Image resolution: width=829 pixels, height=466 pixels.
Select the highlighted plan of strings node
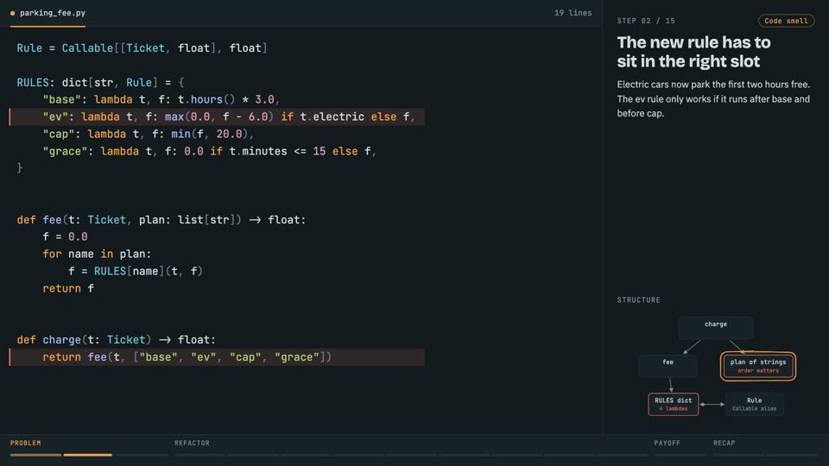point(758,366)
